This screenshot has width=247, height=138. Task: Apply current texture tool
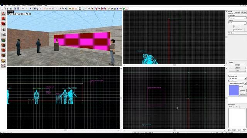pos(3,45)
